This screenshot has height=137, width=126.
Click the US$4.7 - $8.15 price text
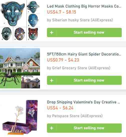tap(61, 12)
